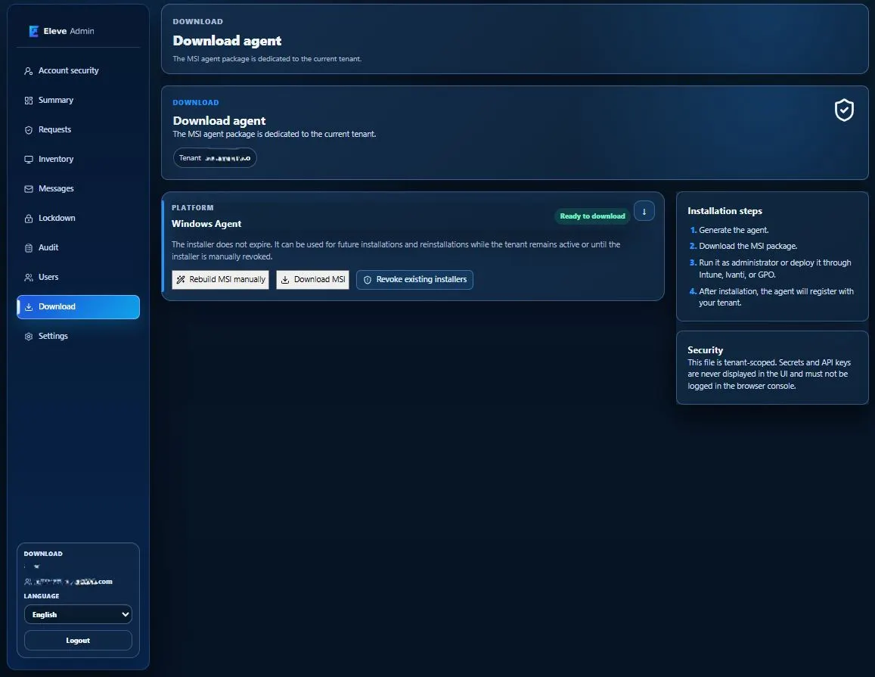Click the Ready to download status badge

click(x=593, y=216)
